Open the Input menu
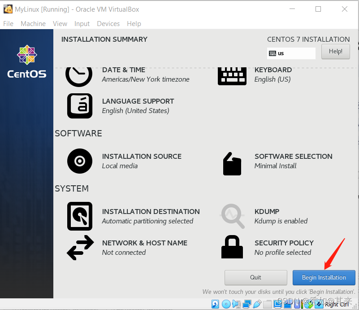This screenshot has width=359, height=310. 82,24
